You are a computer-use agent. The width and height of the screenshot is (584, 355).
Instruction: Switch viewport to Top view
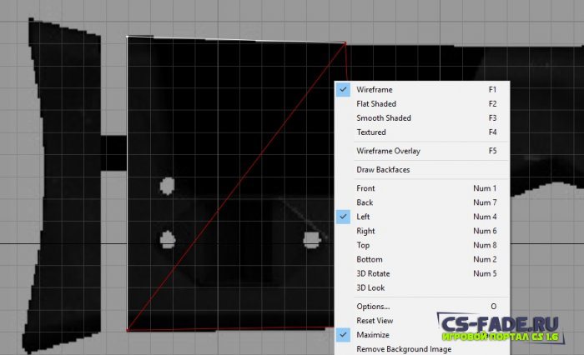click(x=422, y=245)
